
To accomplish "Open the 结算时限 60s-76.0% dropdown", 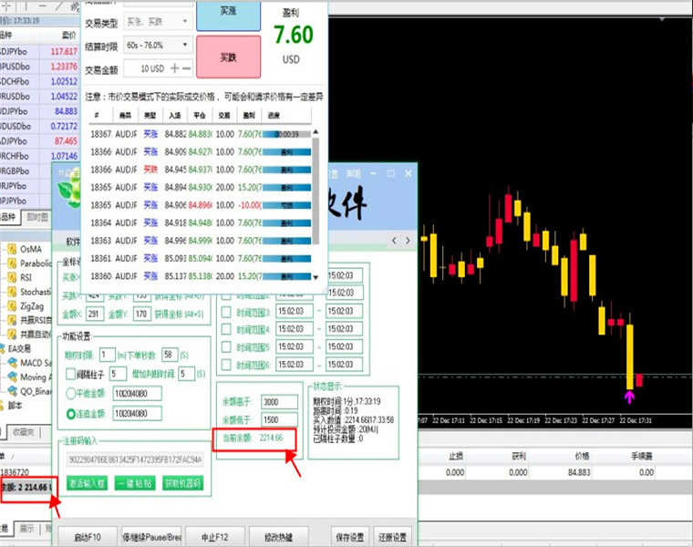I will tap(159, 45).
